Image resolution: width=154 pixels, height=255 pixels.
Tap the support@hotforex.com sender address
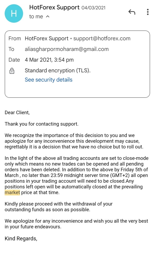click(102, 39)
